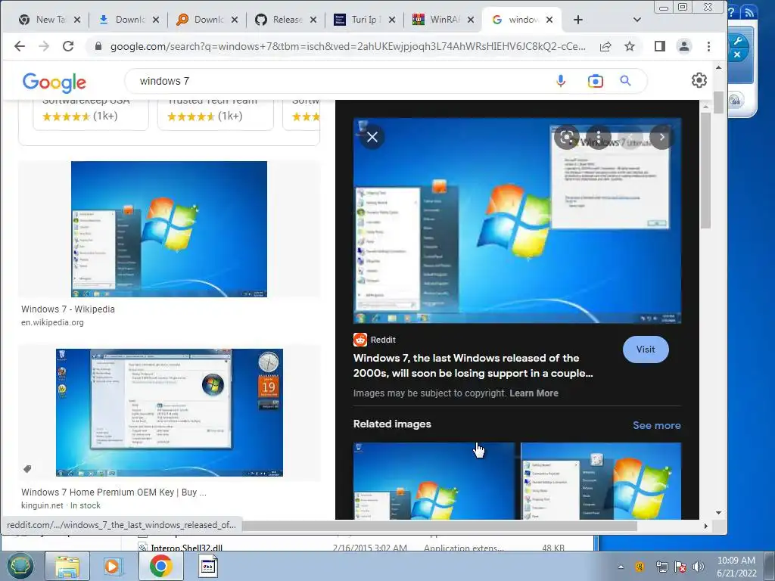Click the large Reddit preview image
The height and width of the screenshot is (581, 775).
pyautogui.click(x=517, y=221)
